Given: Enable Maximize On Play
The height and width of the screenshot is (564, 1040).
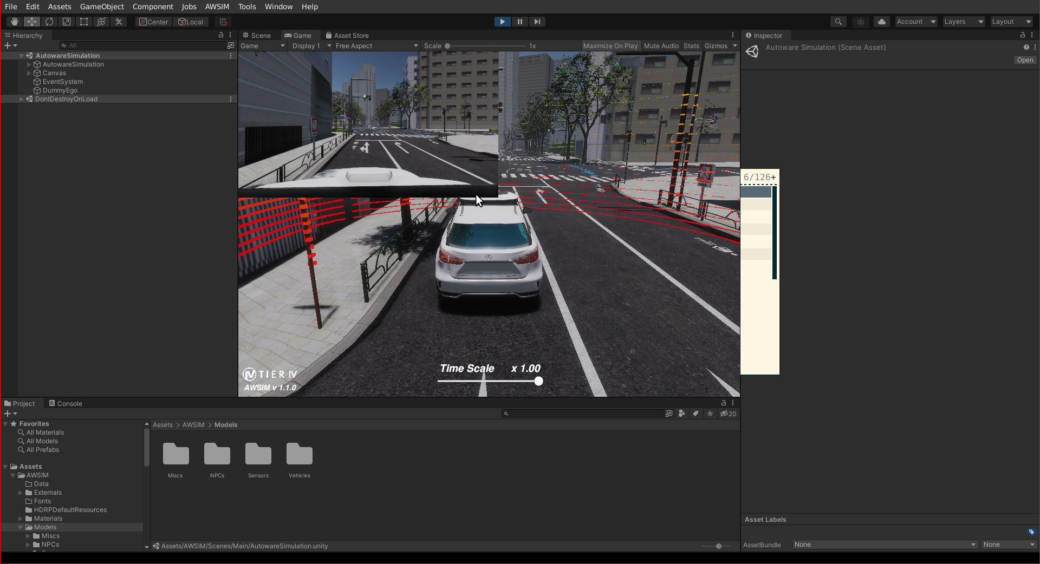Looking at the screenshot, I should click(x=610, y=46).
